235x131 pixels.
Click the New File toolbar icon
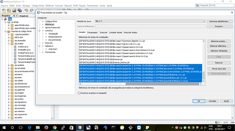[4, 10]
